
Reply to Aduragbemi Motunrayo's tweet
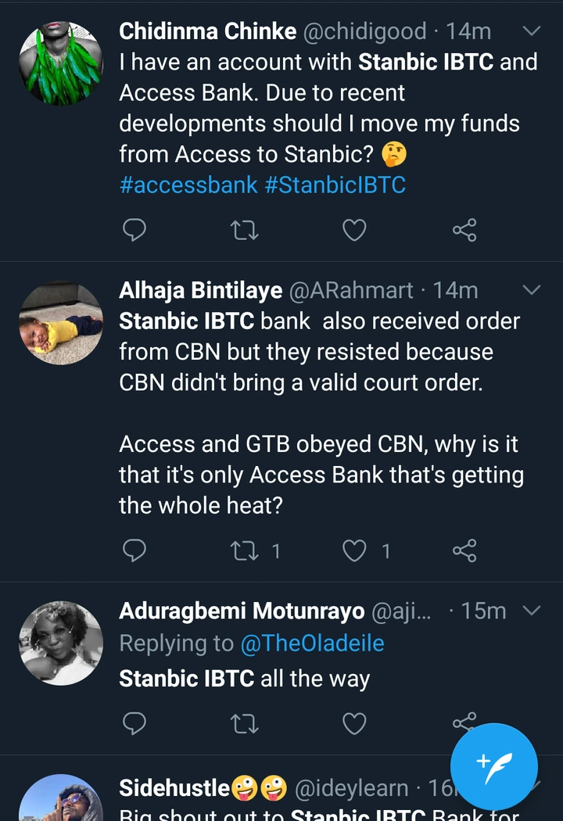tap(135, 723)
